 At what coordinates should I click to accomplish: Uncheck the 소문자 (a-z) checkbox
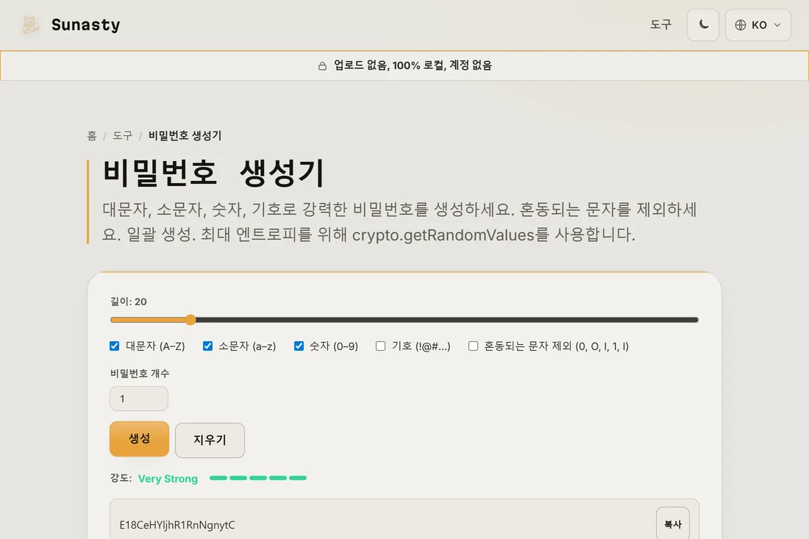pos(207,346)
